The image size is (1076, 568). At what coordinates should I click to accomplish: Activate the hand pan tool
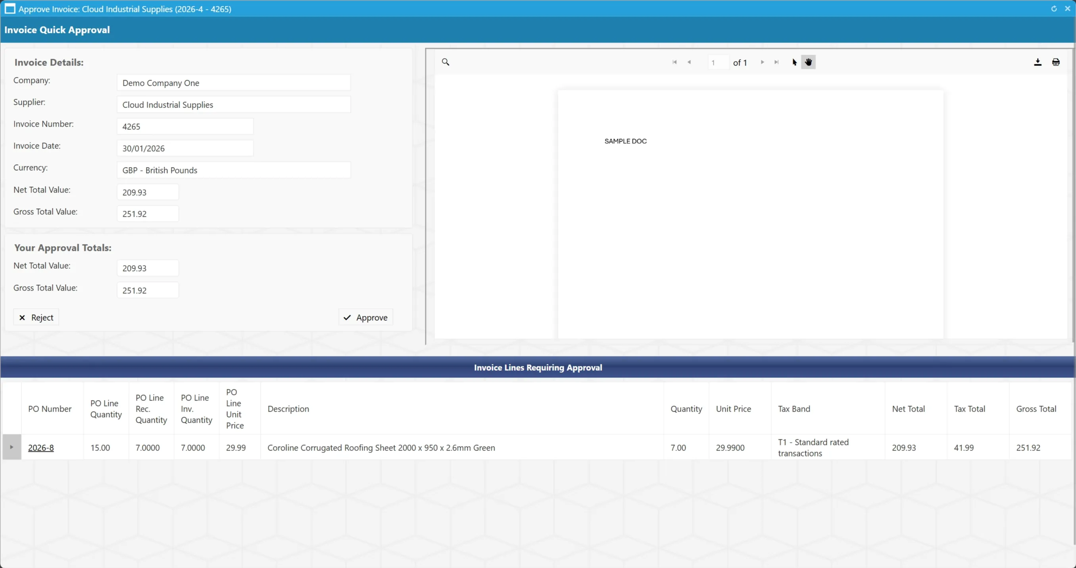pos(808,62)
